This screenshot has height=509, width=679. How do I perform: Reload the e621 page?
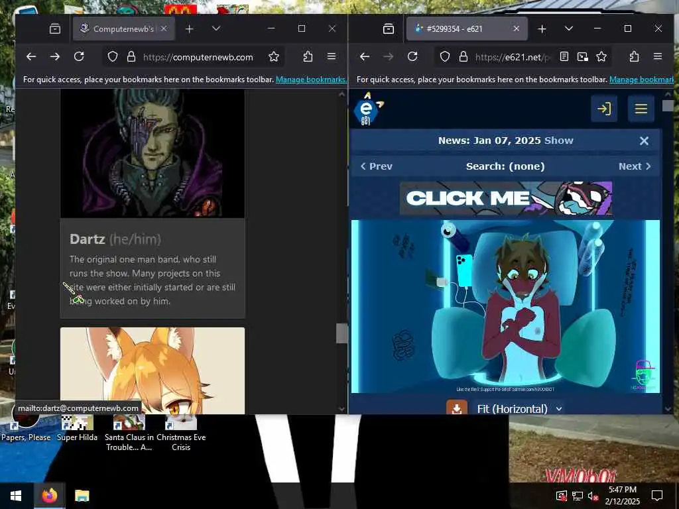[412, 57]
